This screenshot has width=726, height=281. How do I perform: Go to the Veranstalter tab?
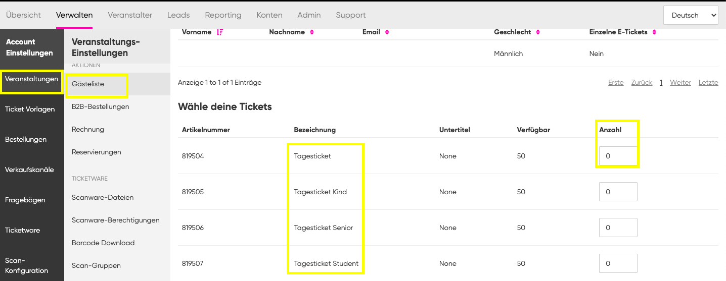coord(130,15)
